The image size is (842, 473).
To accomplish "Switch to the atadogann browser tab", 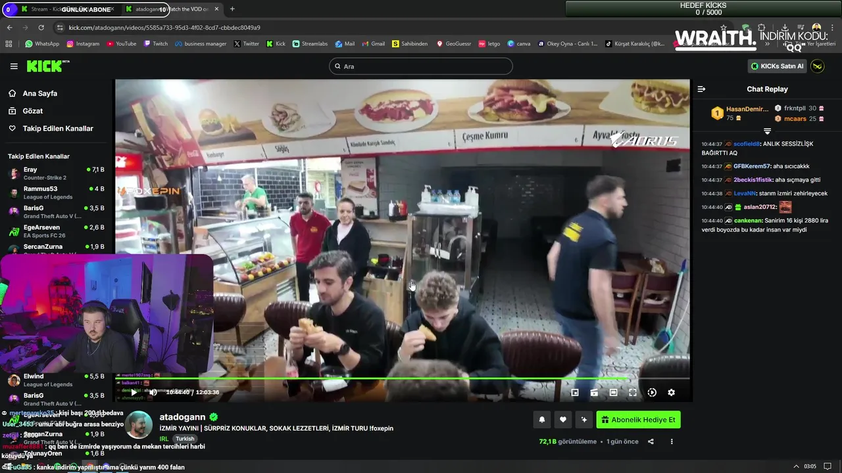I will pyautogui.click(x=171, y=9).
